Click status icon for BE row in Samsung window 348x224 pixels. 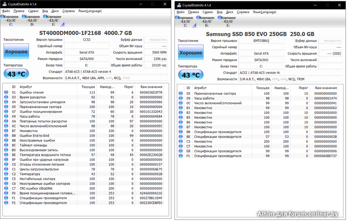181,137
